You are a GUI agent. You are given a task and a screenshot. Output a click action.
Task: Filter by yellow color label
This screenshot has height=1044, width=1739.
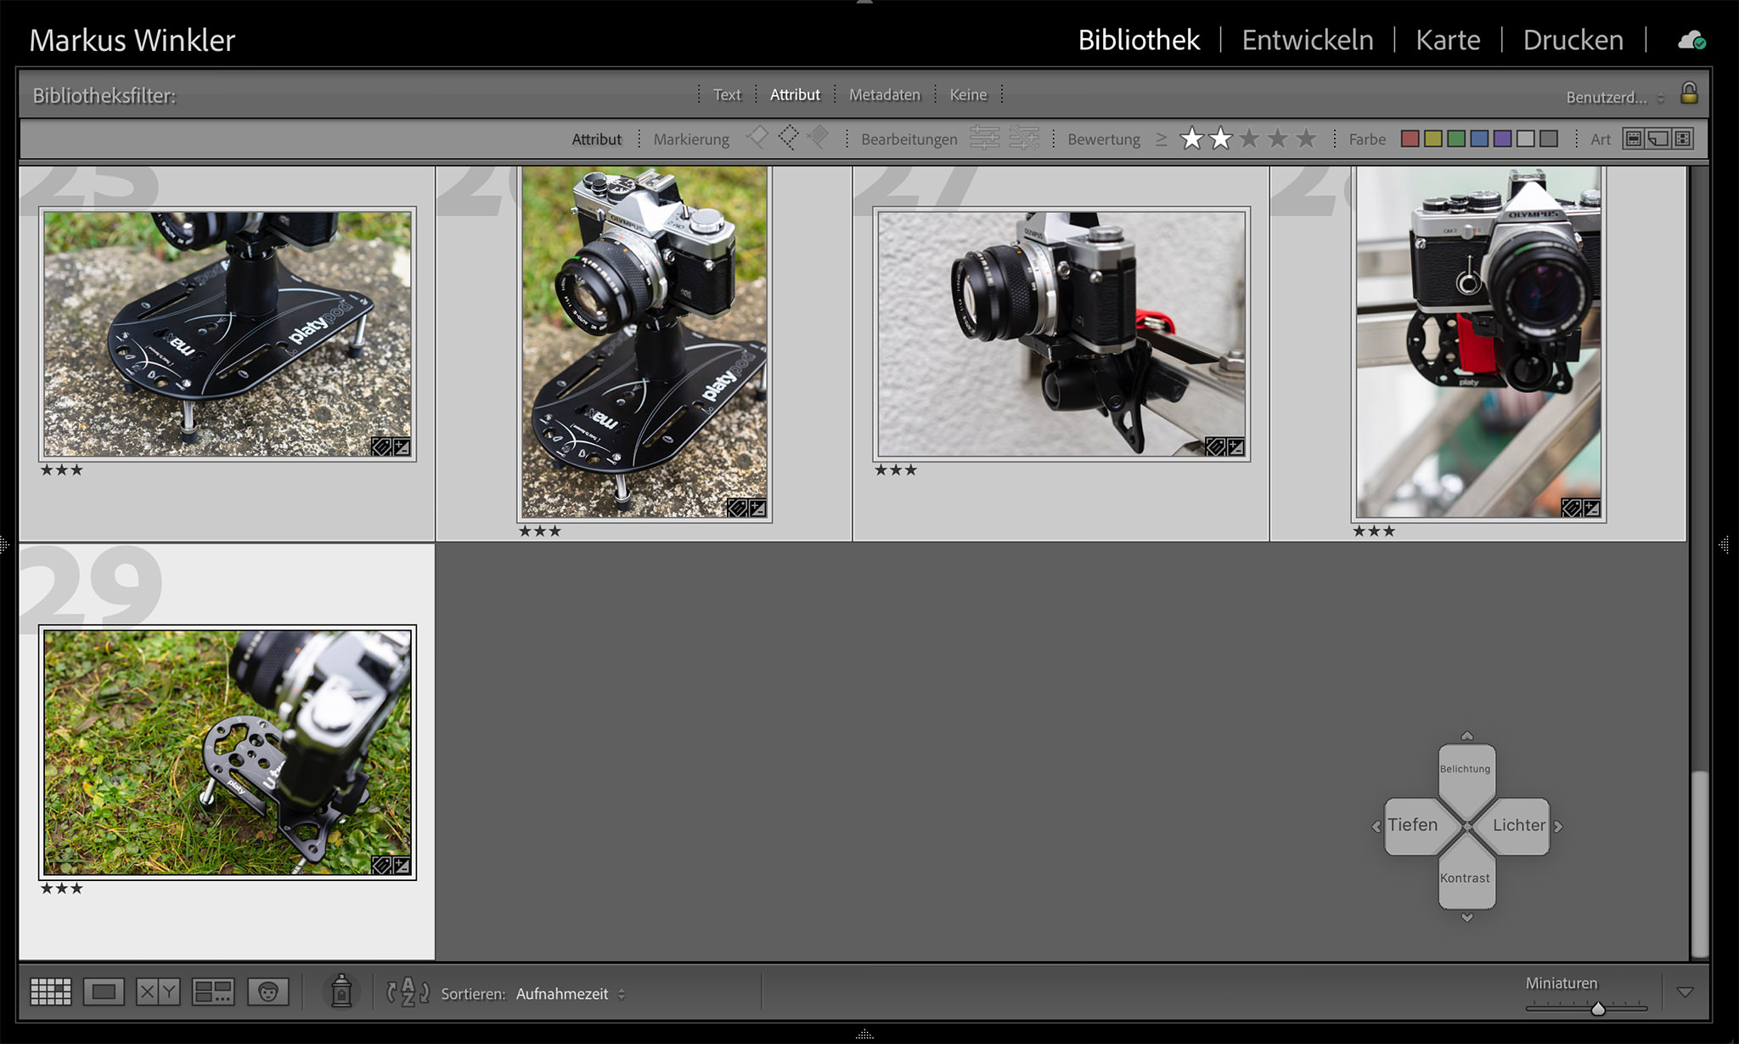point(1433,138)
